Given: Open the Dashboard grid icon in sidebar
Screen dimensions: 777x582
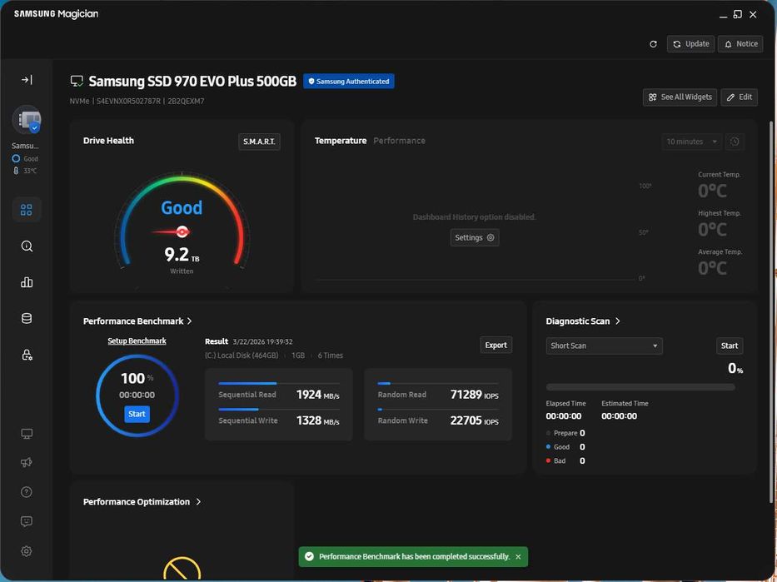Looking at the screenshot, I should 27,210.
